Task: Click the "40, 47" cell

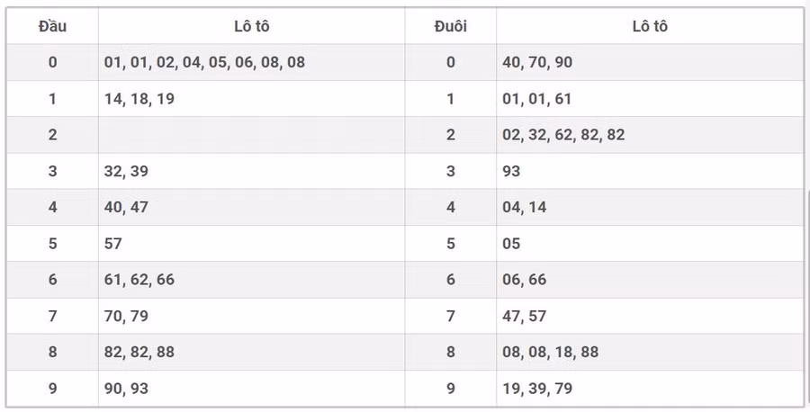Action: [x=126, y=207]
